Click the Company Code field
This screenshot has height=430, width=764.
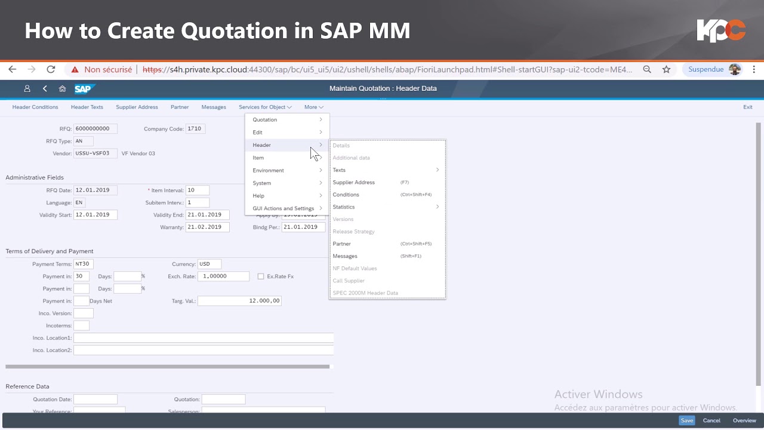(195, 128)
